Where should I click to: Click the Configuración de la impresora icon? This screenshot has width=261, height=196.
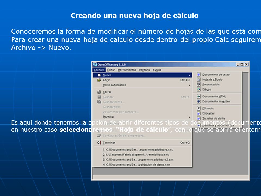(99, 136)
